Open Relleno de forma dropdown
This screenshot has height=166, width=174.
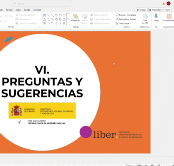pyautogui.click(x=100, y=15)
